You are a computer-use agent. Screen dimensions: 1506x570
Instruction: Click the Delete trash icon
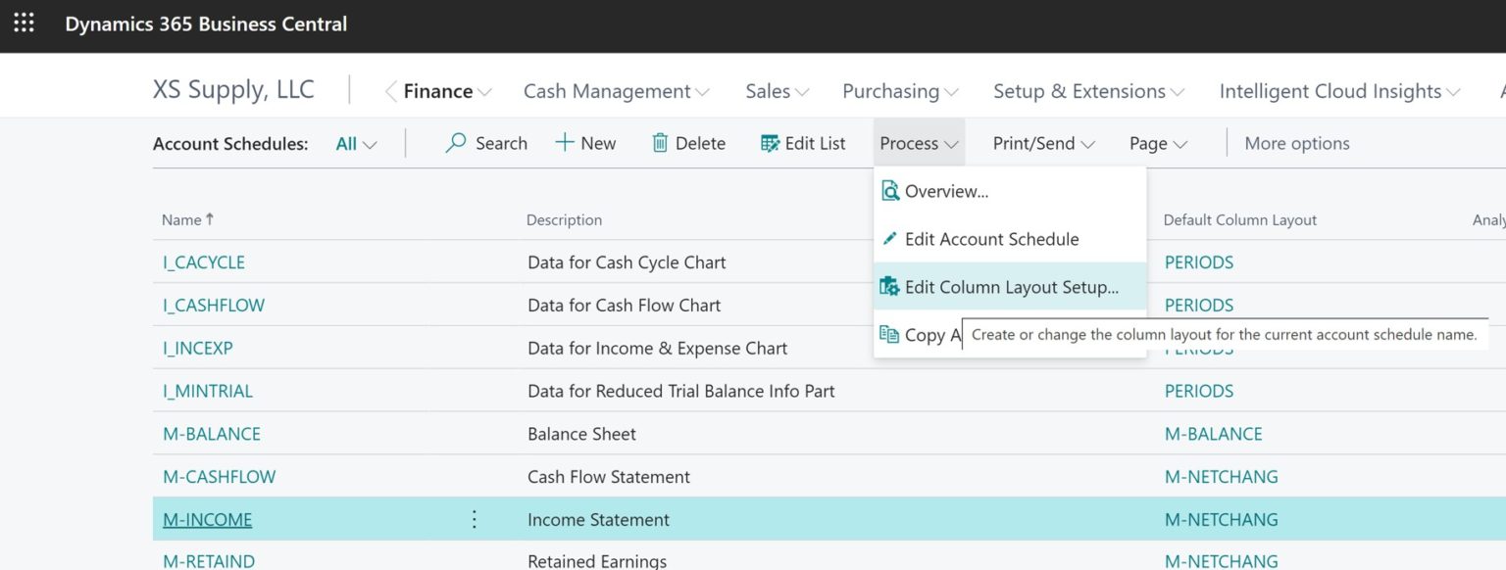[x=658, y=143]
